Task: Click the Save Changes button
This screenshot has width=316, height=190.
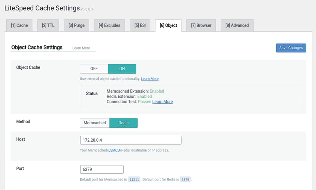Action: [x=291, y=48]
